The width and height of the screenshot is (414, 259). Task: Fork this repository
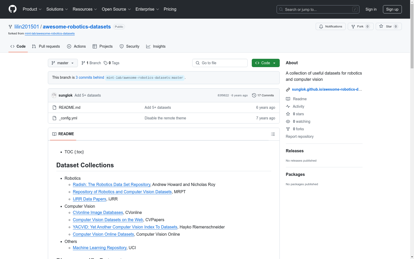[x=360, y=26]
